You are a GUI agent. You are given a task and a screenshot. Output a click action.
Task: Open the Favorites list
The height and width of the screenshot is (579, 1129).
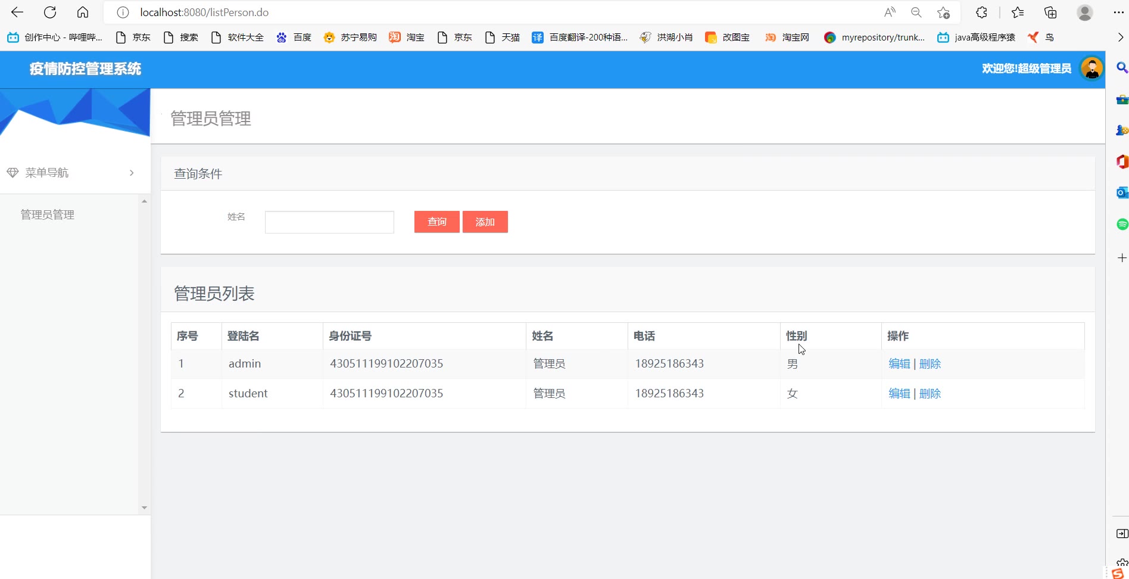click(1018, 13)
